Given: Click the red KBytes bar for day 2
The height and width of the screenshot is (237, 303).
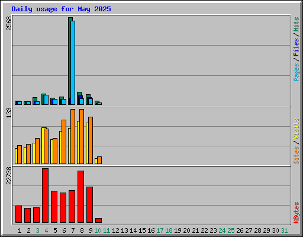Looking at the screenshot, I should coord(27,216).
